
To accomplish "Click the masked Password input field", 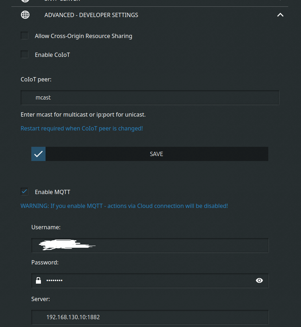I will pyautogui.click(x=149, y=280).
